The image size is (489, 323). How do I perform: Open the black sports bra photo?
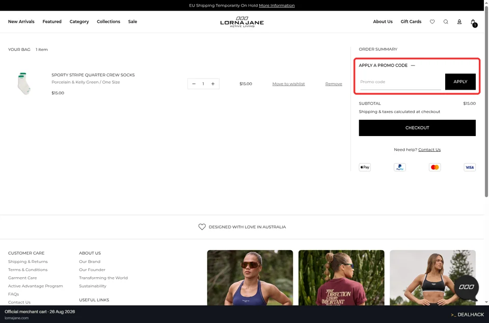pyautogui.click(x=432, y=278)
